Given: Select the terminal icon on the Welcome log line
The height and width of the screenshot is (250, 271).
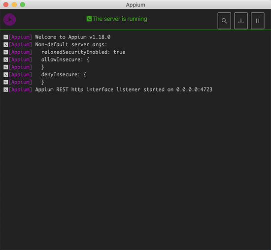Looking at the screenshot, I should point(6,37).
